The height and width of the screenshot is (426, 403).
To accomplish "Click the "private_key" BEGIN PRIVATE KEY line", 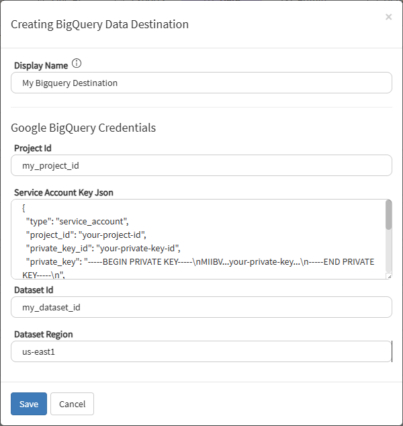I will (200, 261).
